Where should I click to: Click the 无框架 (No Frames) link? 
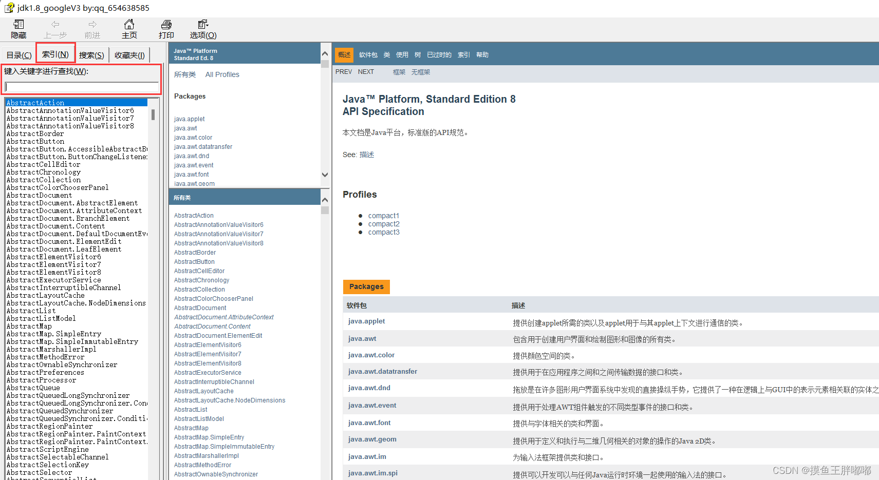coord(421,72)
